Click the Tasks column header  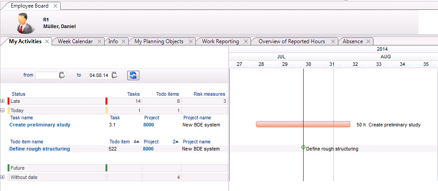click(133, 94)
